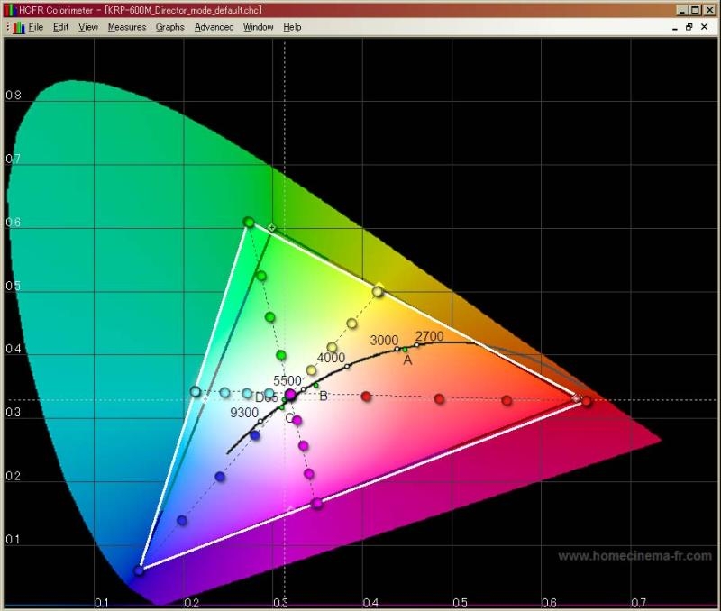Click the 2700 marker on the blackbody curve
Viewport: 721px width, 611px height.
pyautogui.click(x=417, y=344)
